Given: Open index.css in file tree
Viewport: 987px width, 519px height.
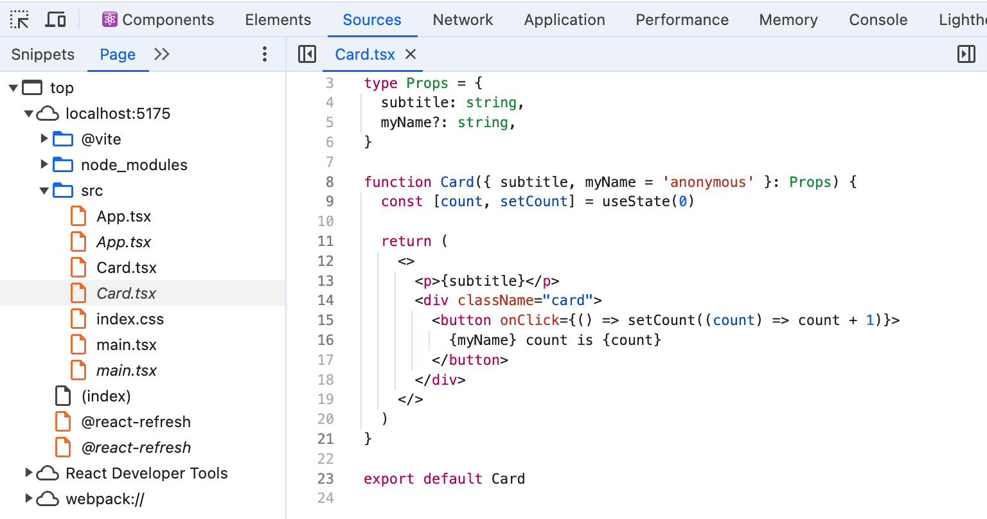Looking at the screenshot, I should 130,319.
